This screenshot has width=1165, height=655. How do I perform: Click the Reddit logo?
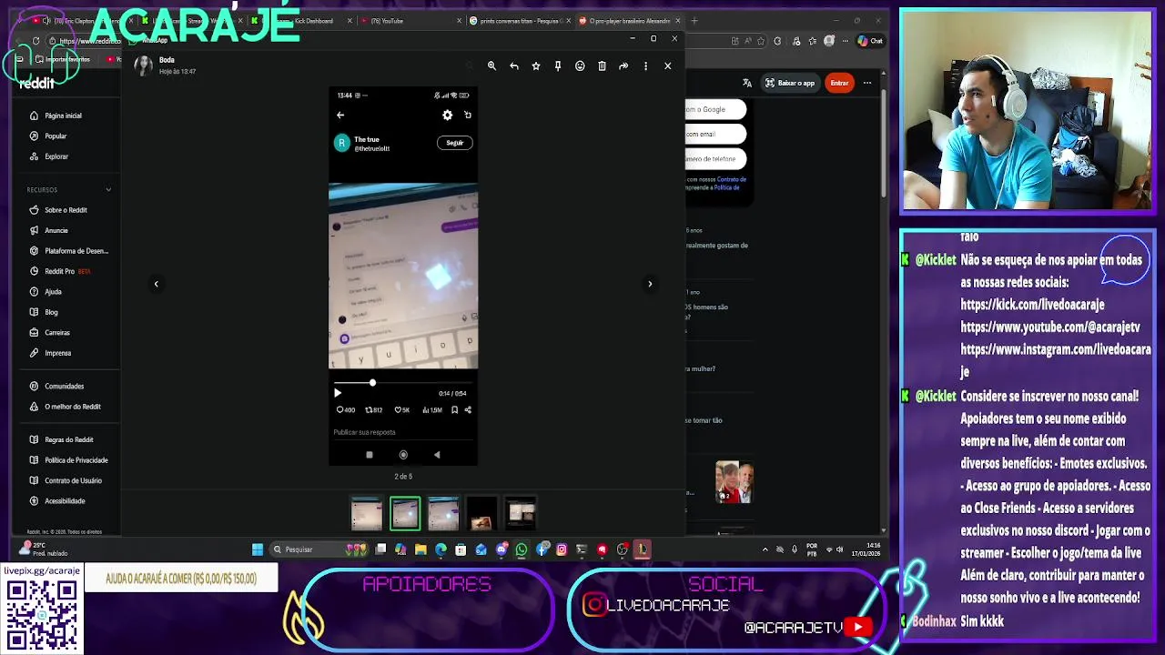[37, 82]
